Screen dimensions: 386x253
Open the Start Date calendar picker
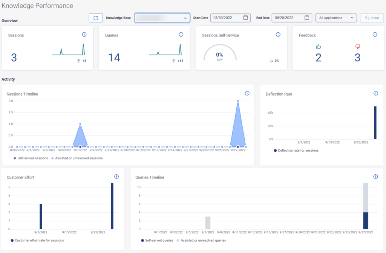point(246,18)
